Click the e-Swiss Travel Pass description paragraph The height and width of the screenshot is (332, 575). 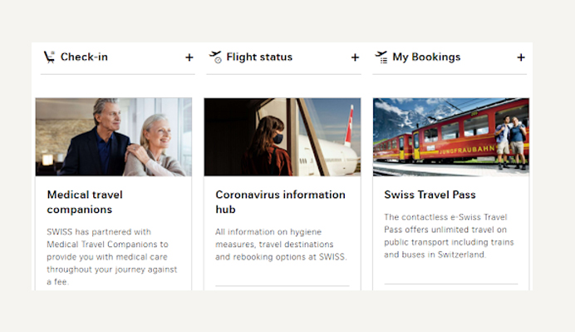pos(449,235)
